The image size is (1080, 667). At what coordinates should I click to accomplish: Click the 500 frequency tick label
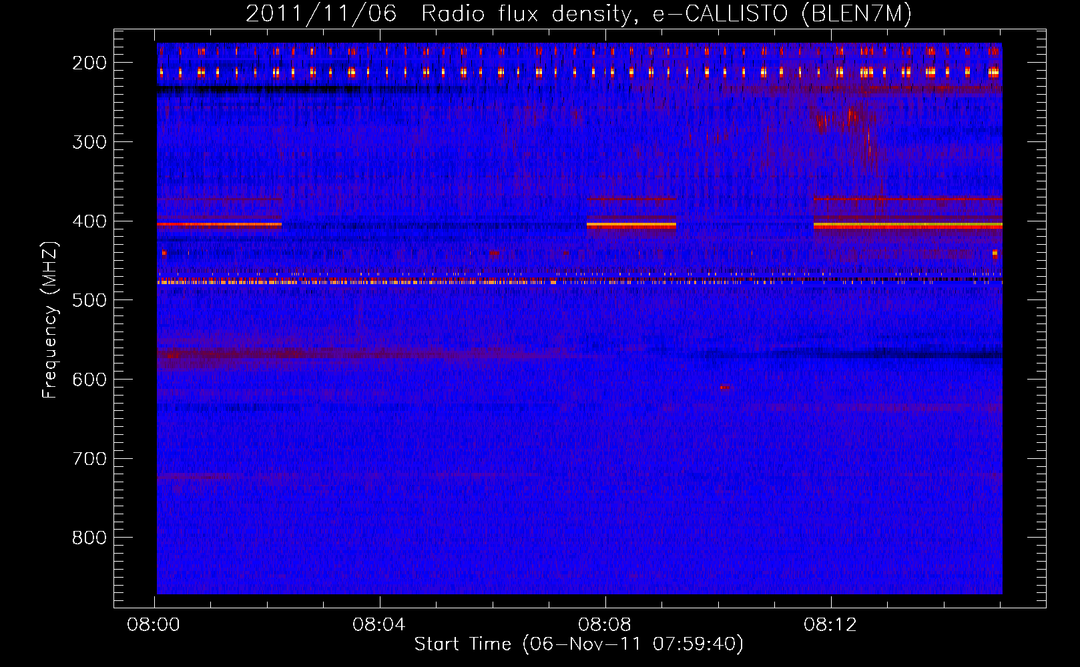[89, 300]
